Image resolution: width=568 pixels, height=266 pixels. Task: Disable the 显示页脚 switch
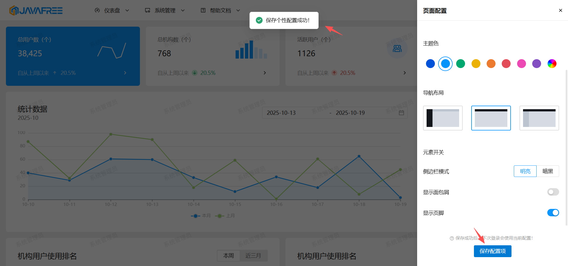point(553,213)
